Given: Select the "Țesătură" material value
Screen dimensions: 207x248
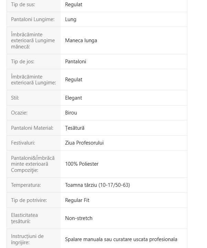Looking at the screenshot, I should point(75,128).
